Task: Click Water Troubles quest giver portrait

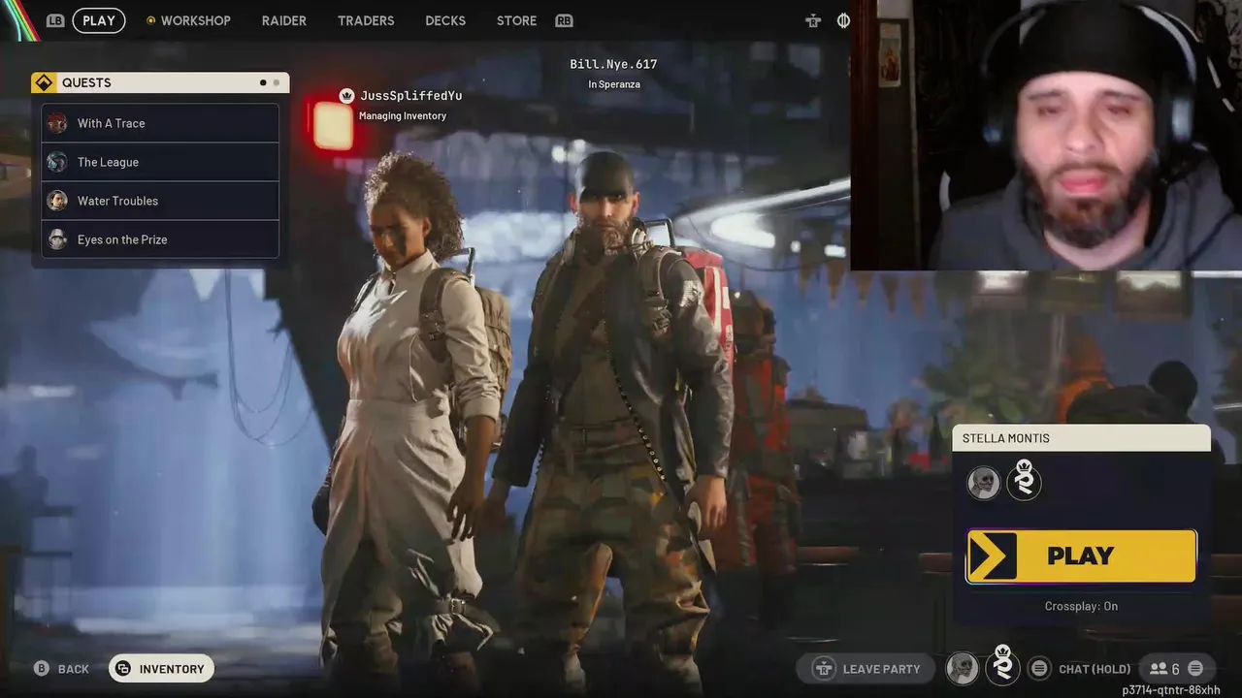Action: (57, 201)
